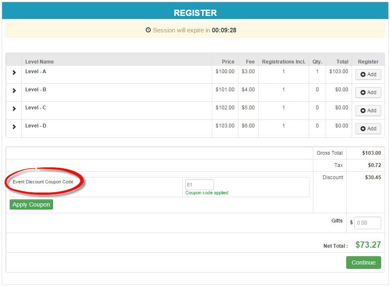The image size is (390, 286).
Task: Click the Gross Total value $103.00
Action: tap(371, 153)
